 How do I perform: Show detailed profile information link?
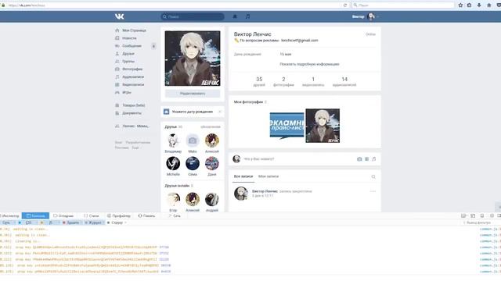[309, 64]
